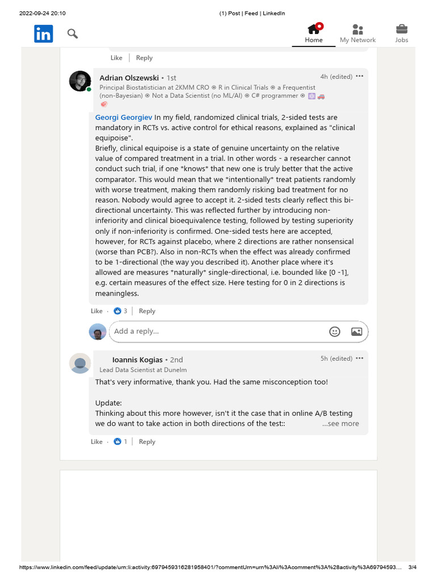Viewport: 436px width, 581px height.
Task: Like the comment at the top
Action: pyautogui.click(x=116, y=58)
